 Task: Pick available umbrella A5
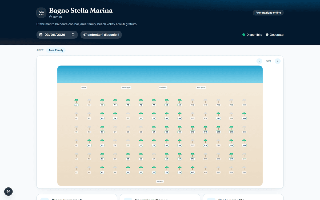click(x=128, y=102)
